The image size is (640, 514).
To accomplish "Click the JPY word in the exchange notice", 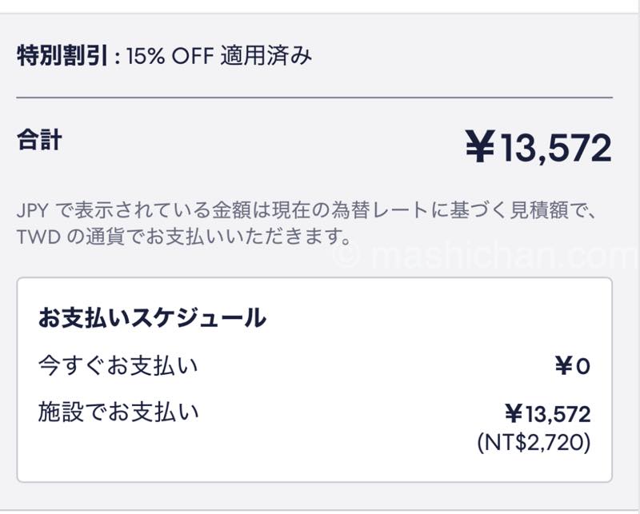I will click(33, 210).
